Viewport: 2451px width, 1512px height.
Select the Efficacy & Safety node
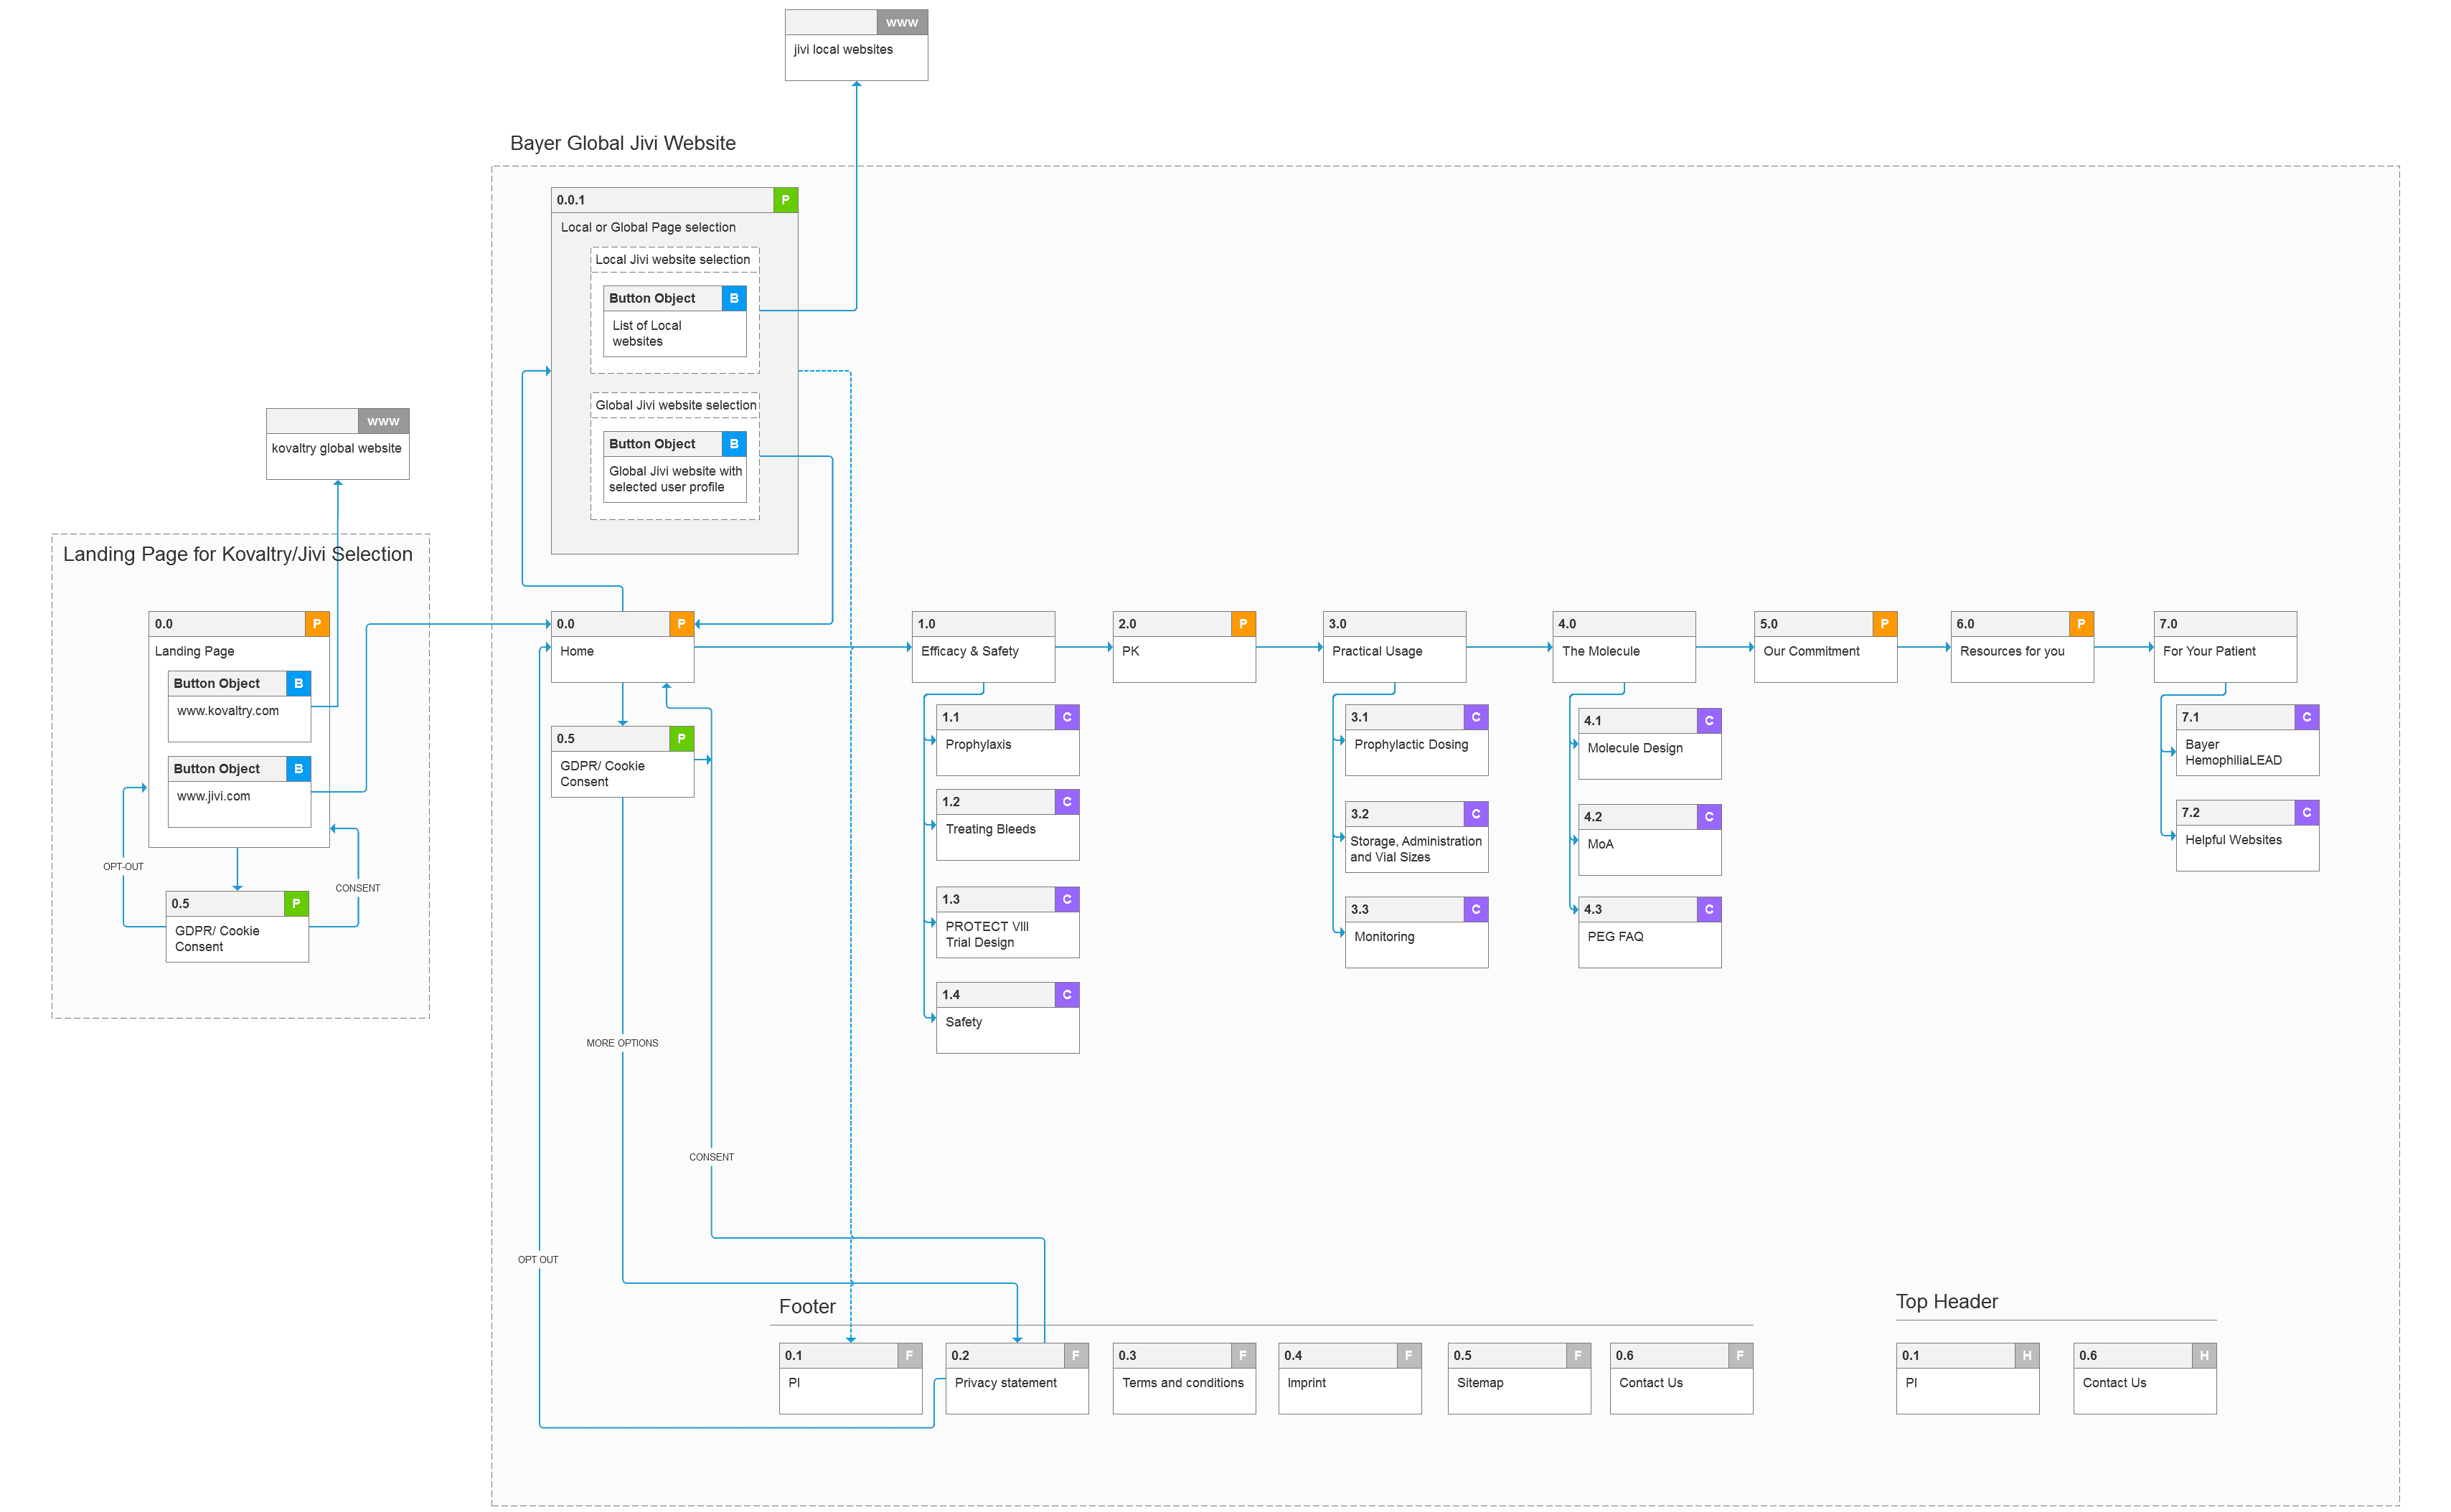click(x=984, y=647)
